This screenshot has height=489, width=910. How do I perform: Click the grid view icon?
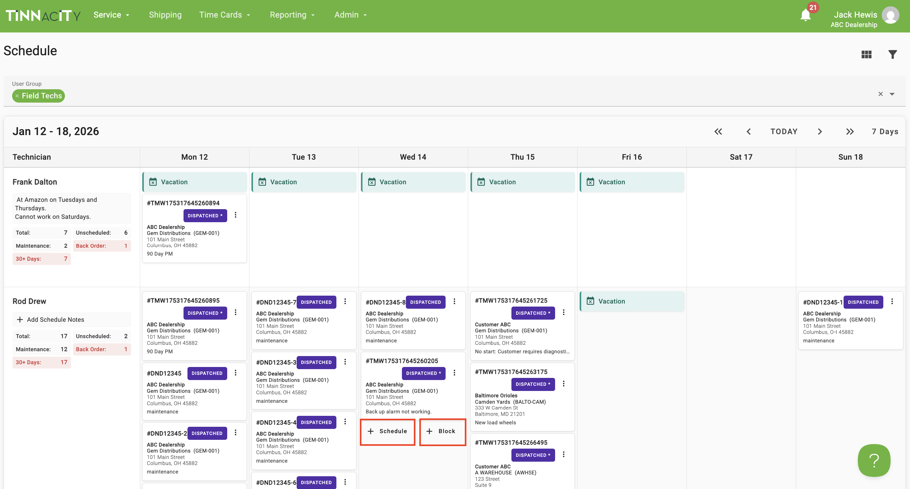click(866, 54)
